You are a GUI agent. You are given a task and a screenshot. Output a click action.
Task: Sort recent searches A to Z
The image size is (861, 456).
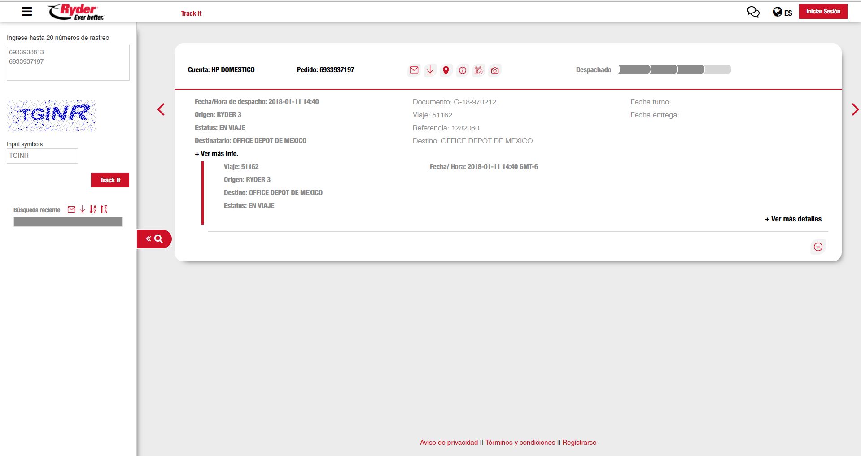[93, 209]
